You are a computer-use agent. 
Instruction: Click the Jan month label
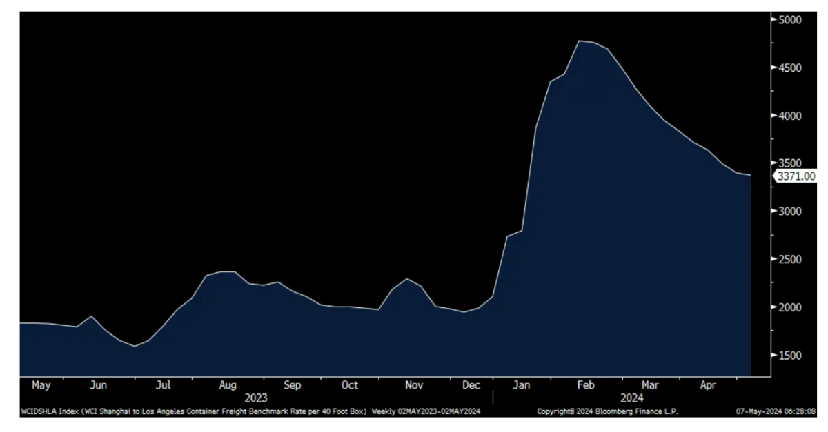point(522,386)
